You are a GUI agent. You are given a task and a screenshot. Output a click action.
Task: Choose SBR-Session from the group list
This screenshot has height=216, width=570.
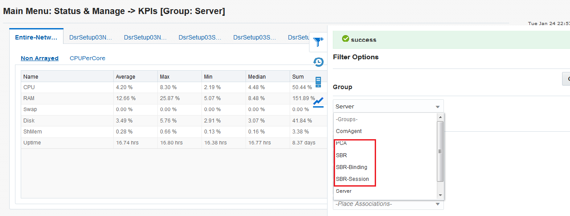385,179
